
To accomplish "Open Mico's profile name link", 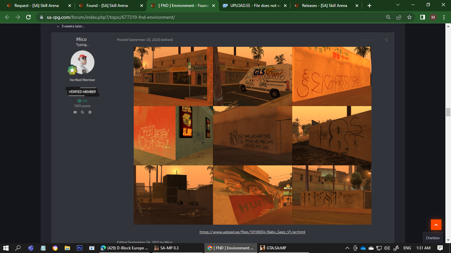I will coord(81,39).
